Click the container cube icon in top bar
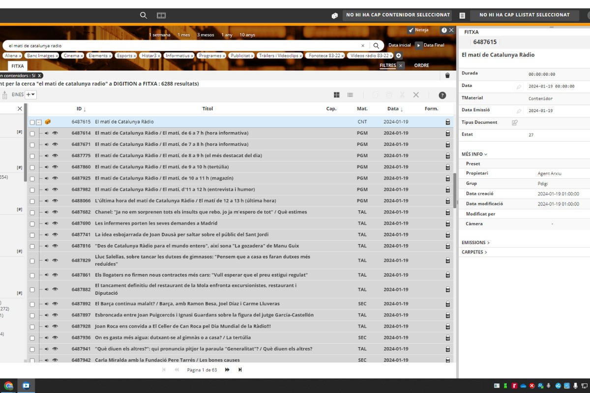The image size is (590, 393). (335, 16)
